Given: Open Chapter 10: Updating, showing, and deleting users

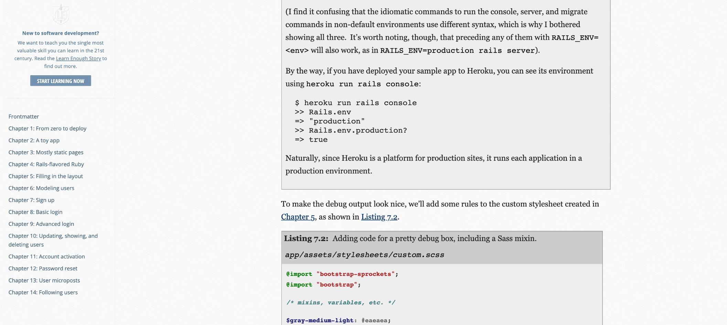Looking at the screenshot, I should [x=53, y=240].
